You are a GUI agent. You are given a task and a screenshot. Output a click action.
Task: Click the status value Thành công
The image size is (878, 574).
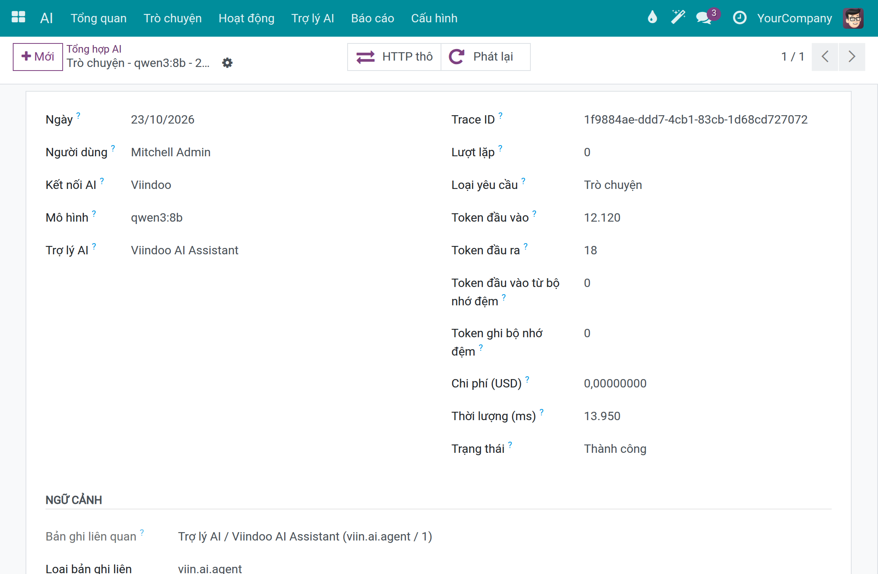pyautogui.click(x=615, y=448)
